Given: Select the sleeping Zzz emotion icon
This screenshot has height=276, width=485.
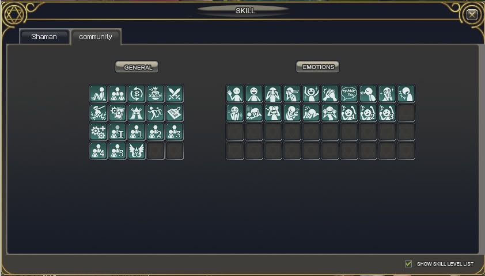Looking at the screenshot, I should (406, 94).
